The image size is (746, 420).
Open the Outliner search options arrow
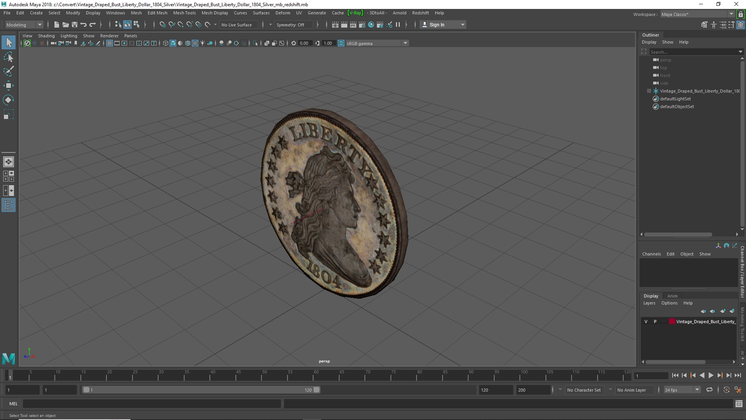(740, 52)
